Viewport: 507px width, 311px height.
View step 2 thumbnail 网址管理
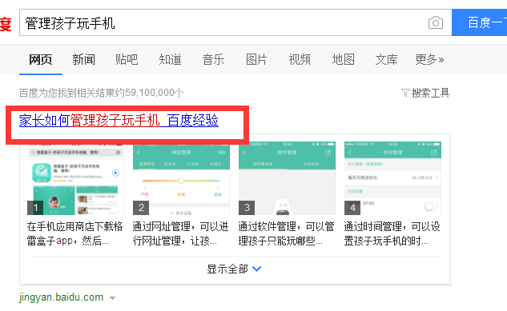pyautogui.click(x=181, y=178)
